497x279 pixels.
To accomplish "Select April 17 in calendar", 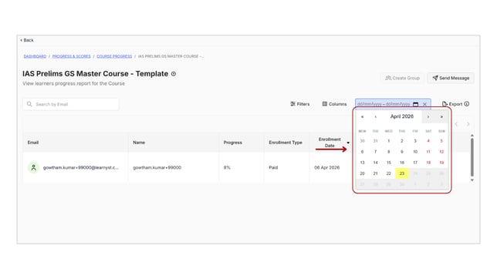I will coord(415,163).
